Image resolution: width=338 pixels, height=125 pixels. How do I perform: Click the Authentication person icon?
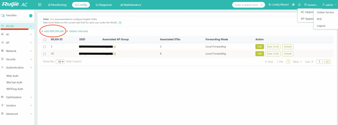tap(3, 67)
